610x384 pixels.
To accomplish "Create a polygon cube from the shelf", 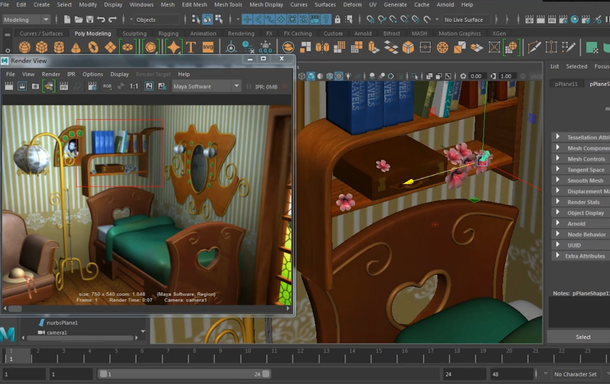I will click(42, 47).
